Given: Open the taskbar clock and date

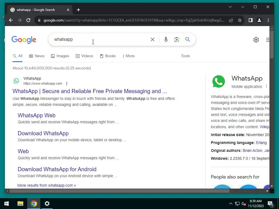Looking at the screenshot, I should (x=256, y=204).
